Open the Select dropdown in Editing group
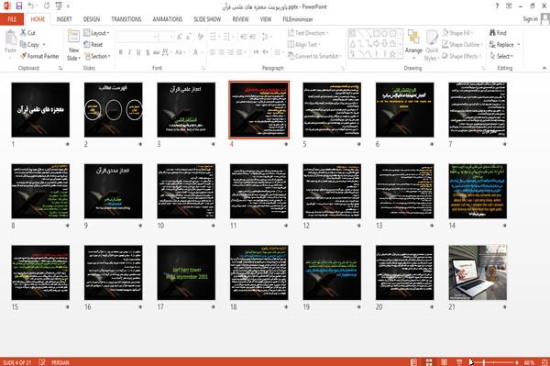The image size is (550, 366). click(501, 56)
